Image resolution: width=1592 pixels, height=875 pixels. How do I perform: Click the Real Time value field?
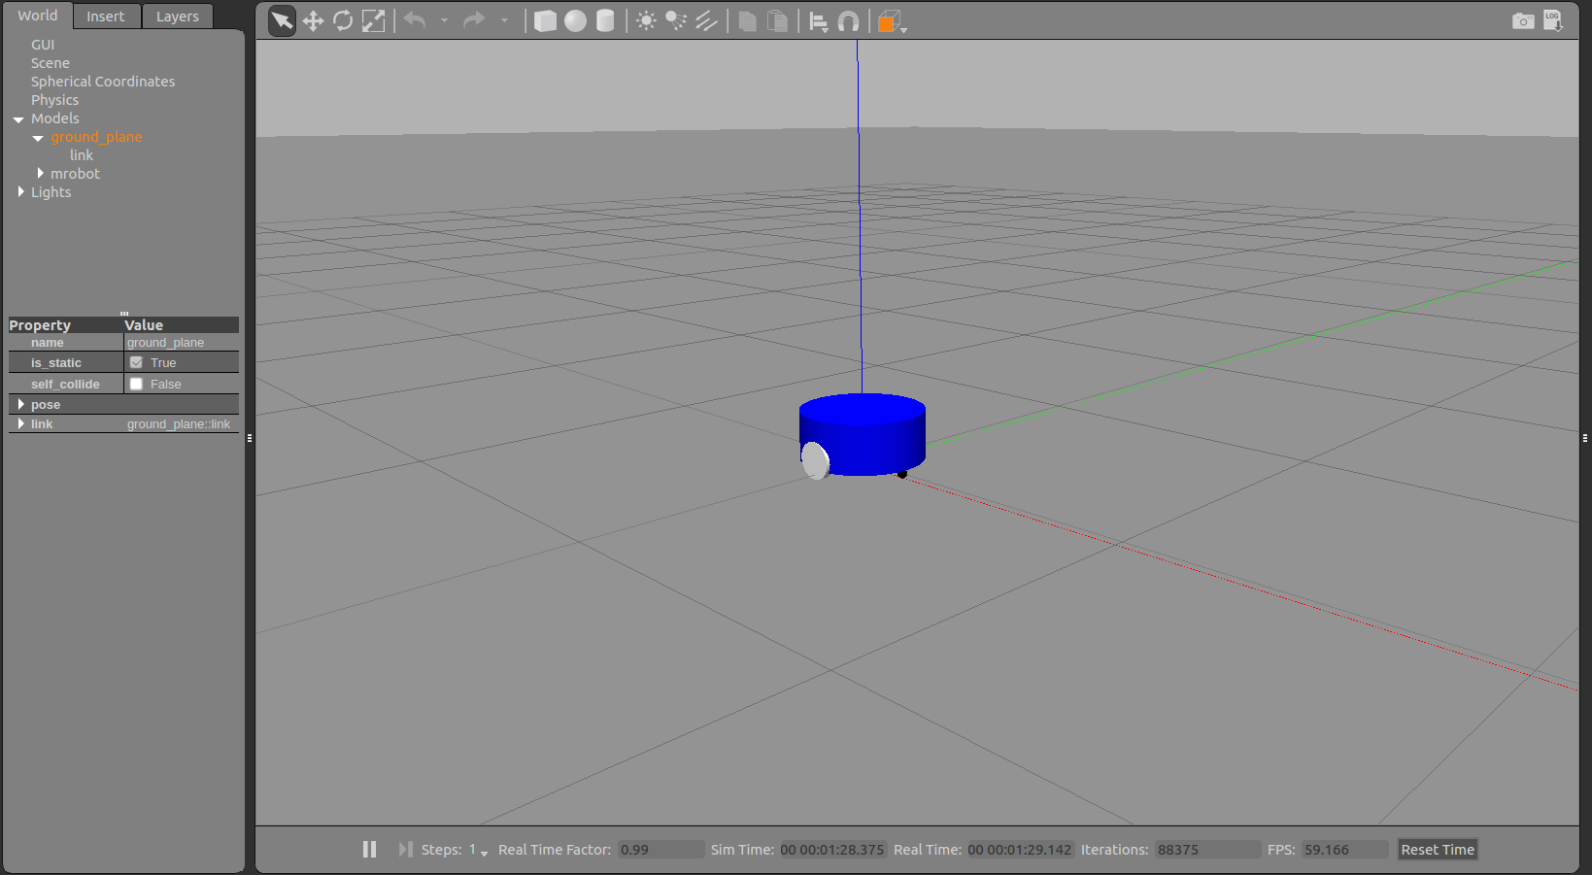click(x=1020, y=849)
